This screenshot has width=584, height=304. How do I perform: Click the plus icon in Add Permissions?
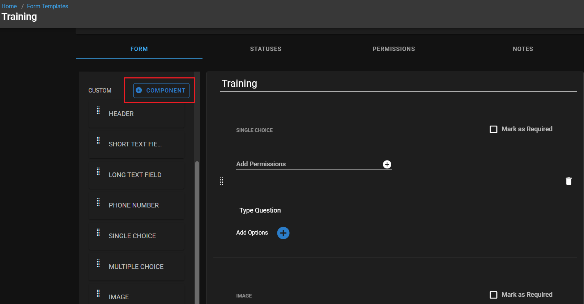pyautogui.click(x=387, y=164)
